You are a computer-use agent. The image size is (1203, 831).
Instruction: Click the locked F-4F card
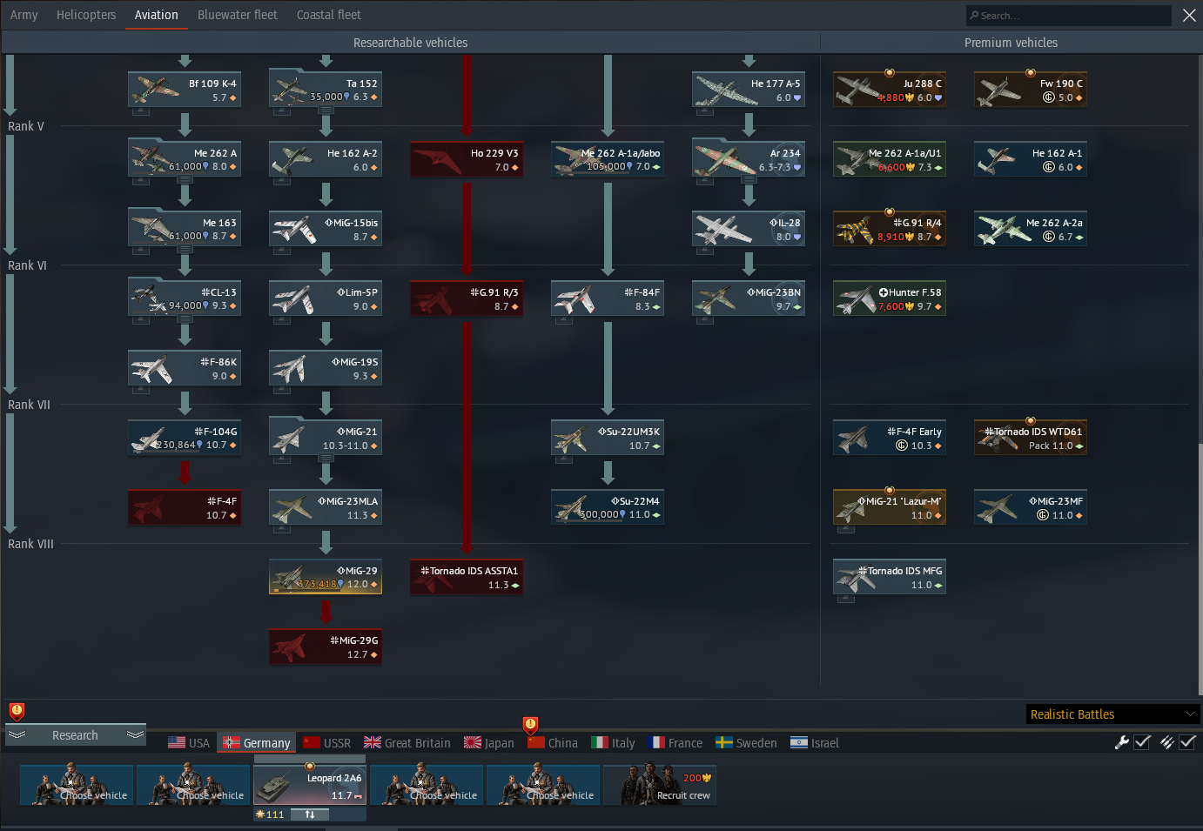pyautogui.click(x=185, y=507)
